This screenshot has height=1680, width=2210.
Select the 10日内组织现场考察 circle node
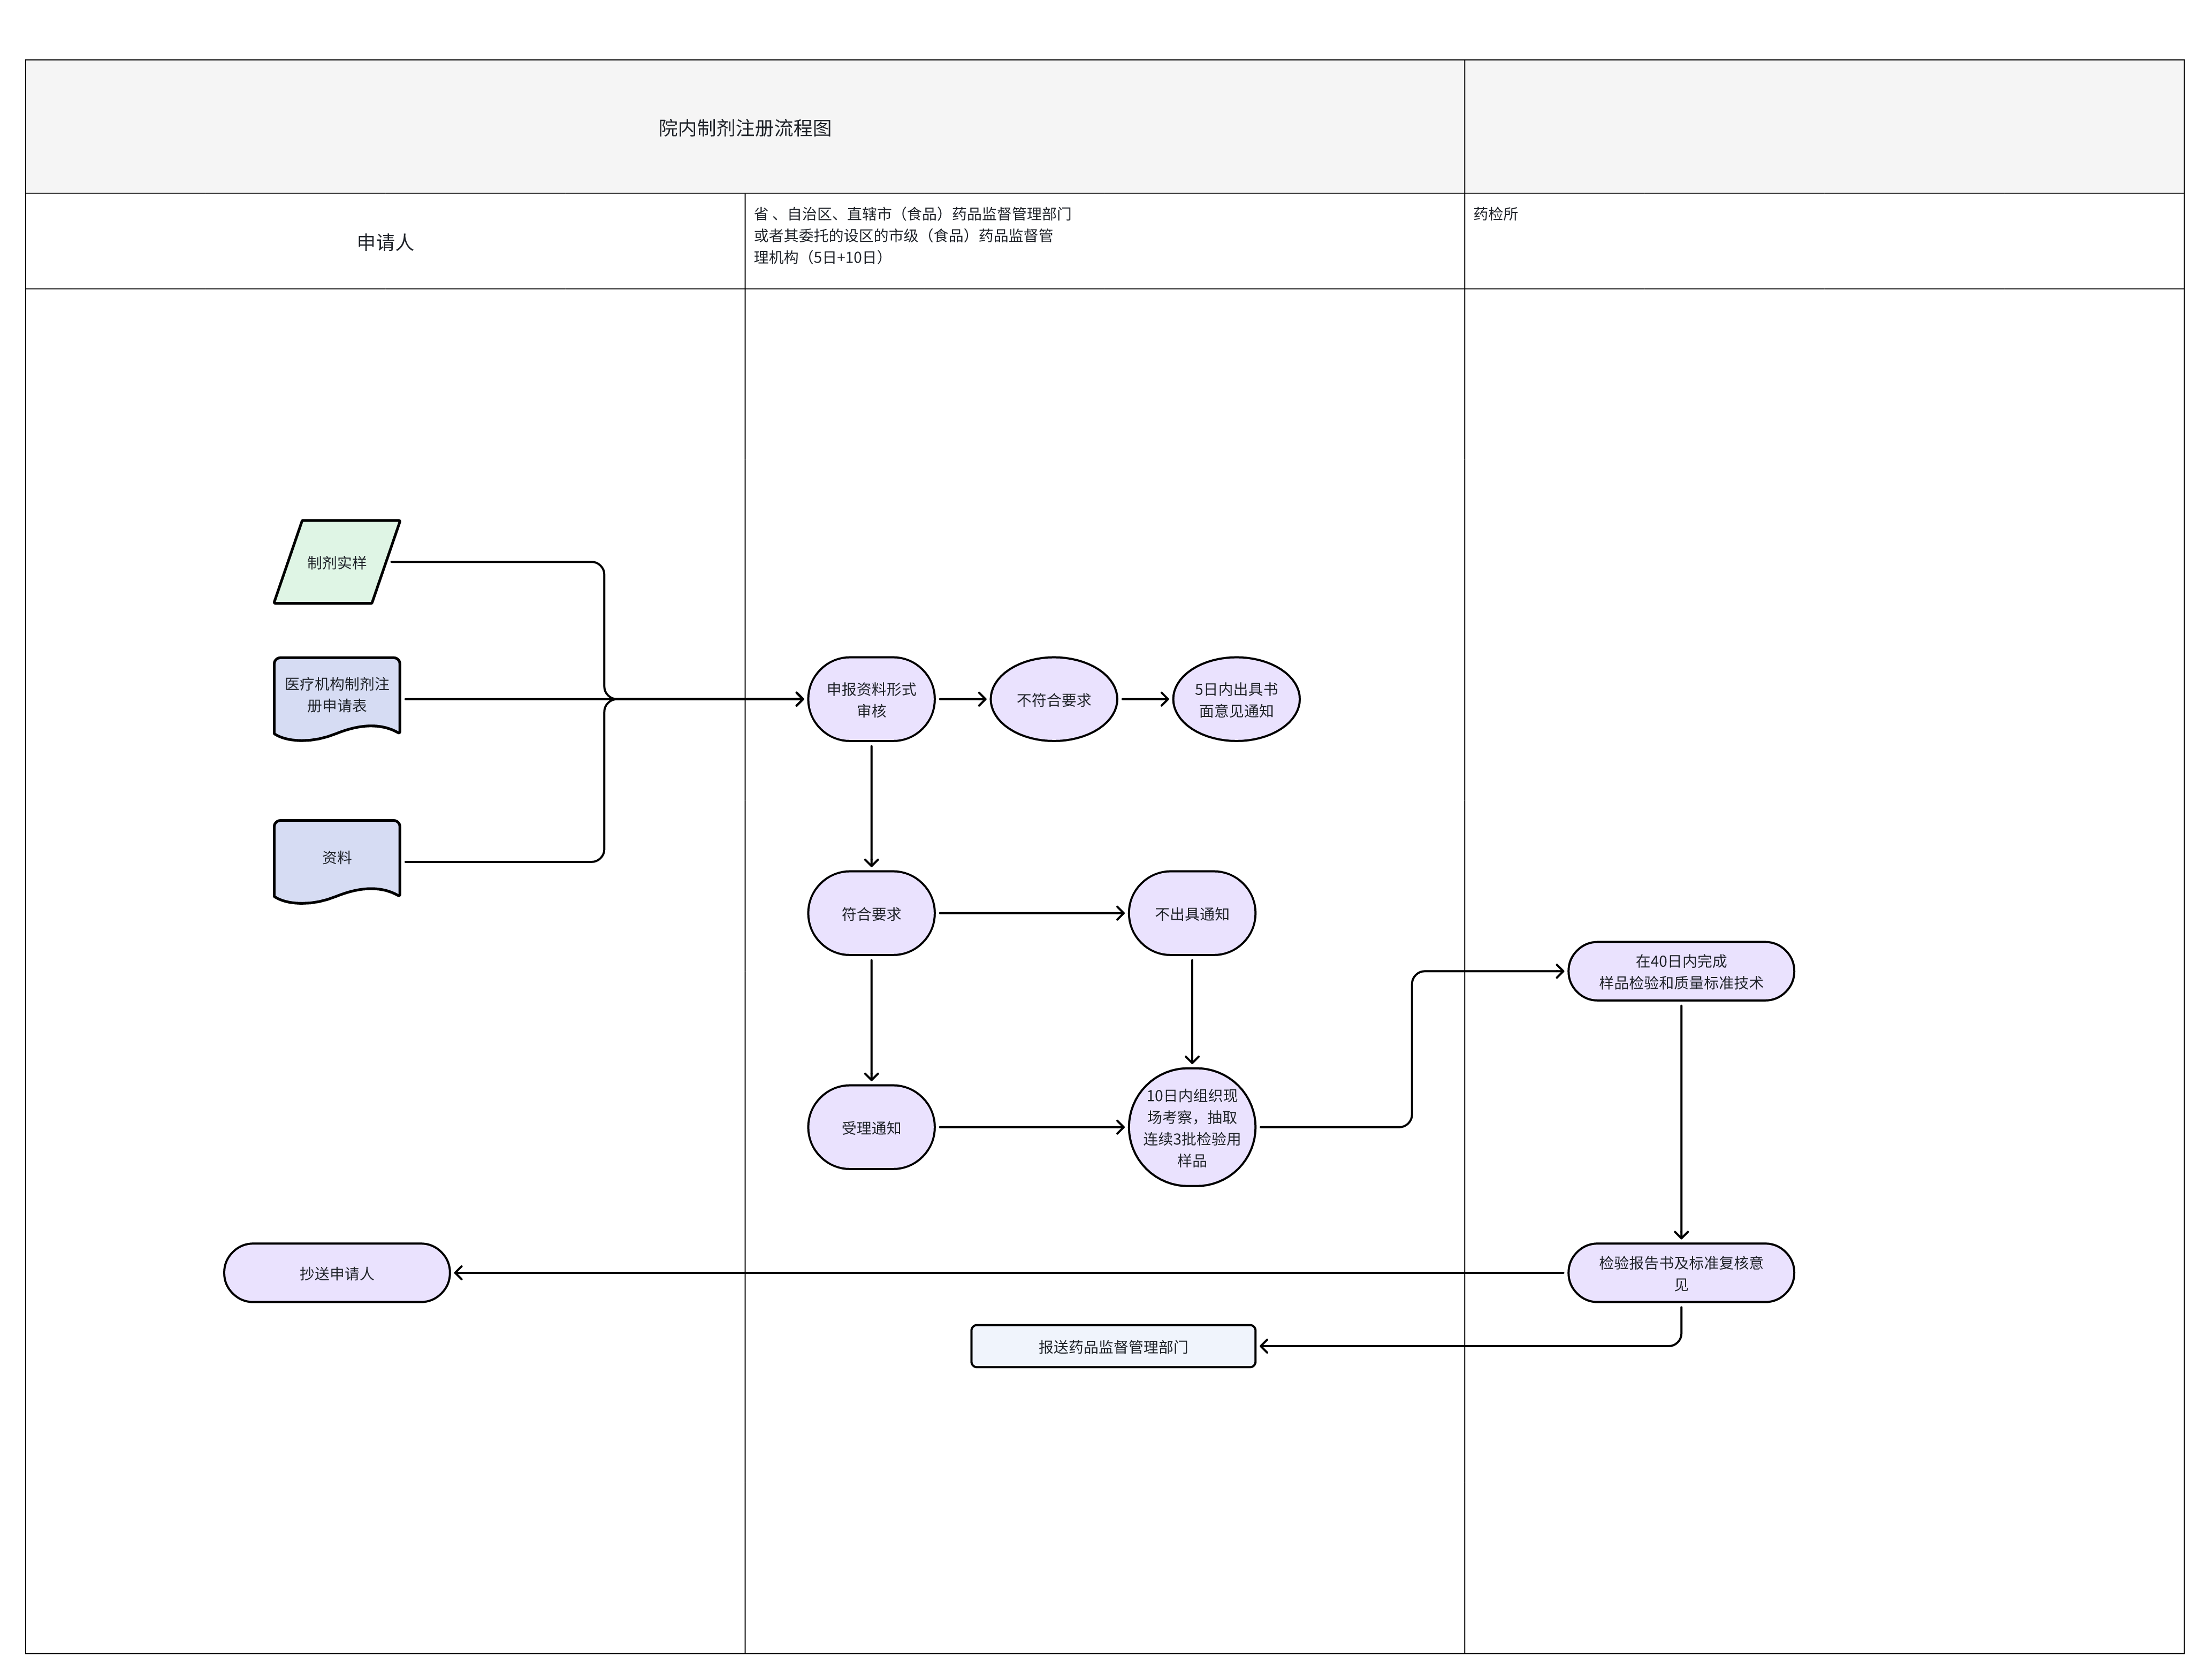click(1191, 1127)
